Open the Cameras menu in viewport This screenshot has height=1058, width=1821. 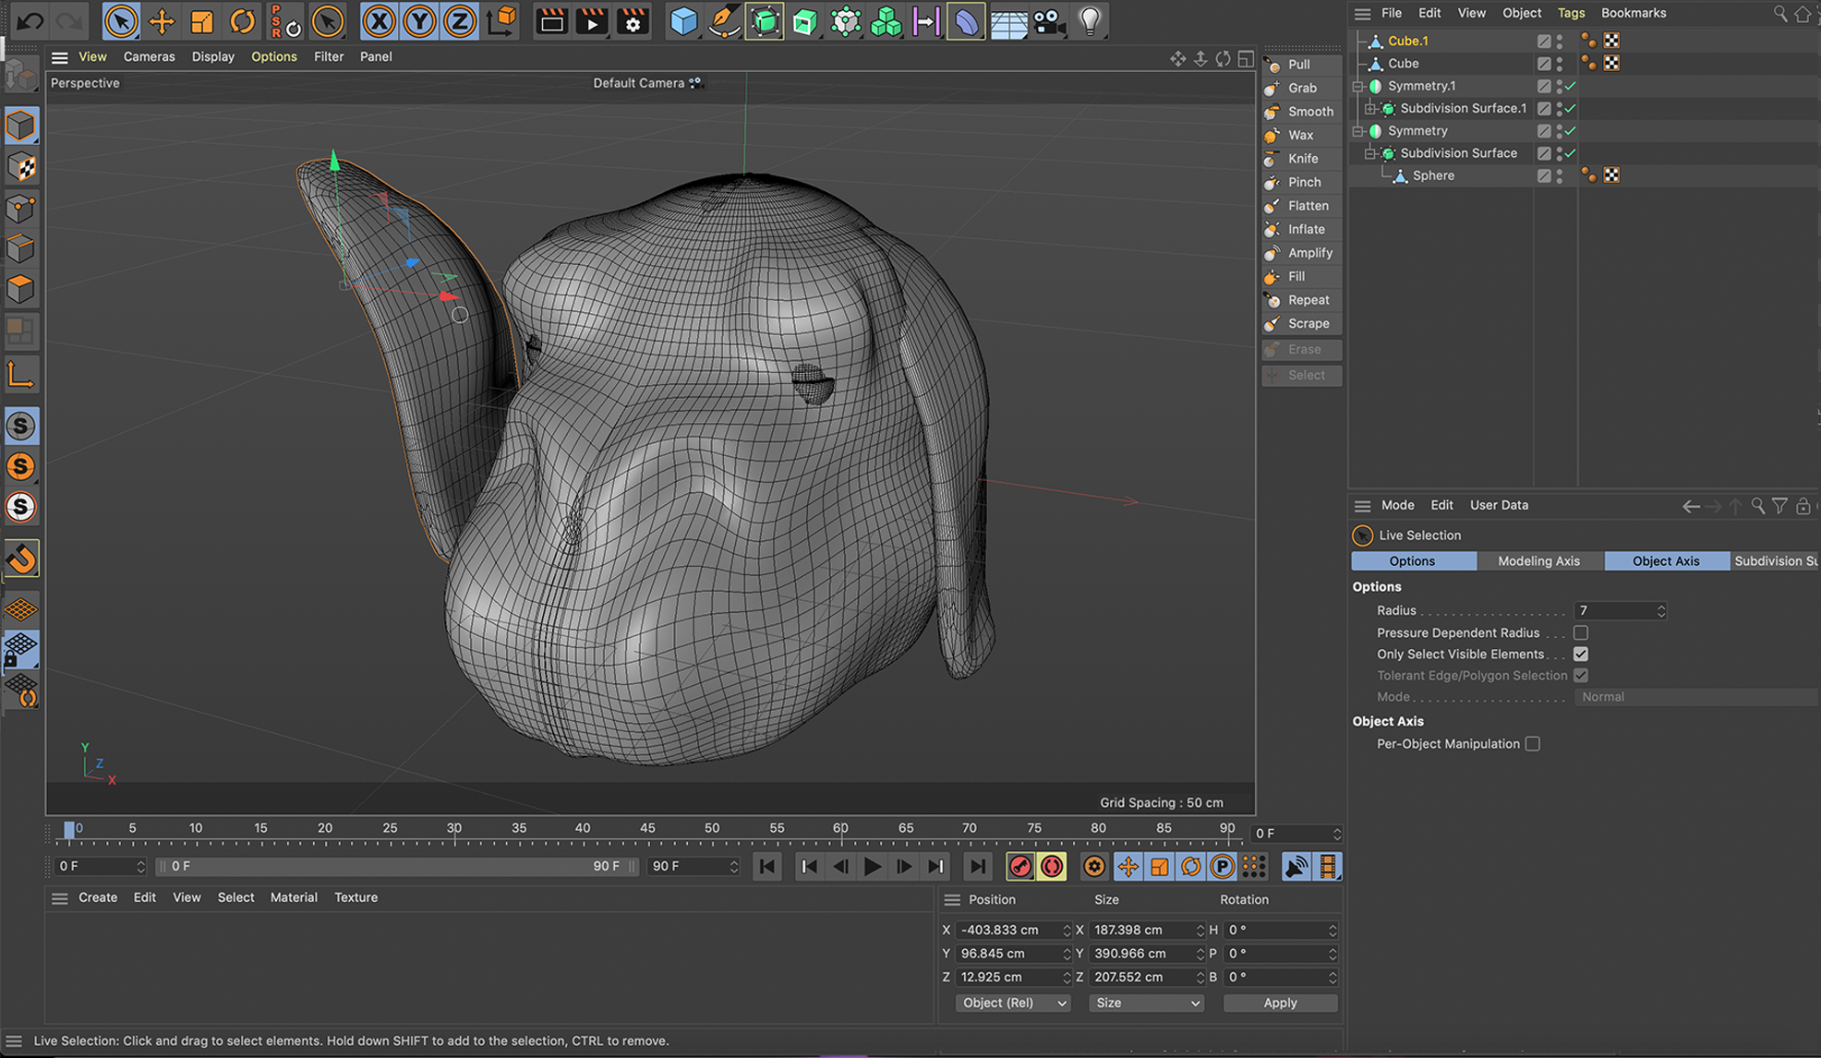click(149, 56)
